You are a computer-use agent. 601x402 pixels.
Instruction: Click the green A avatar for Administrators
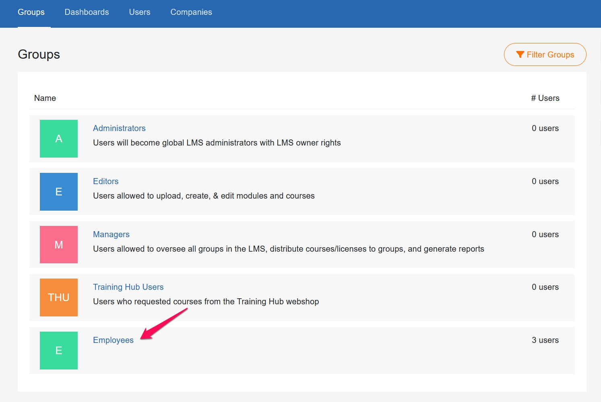[x=59, y=139]
